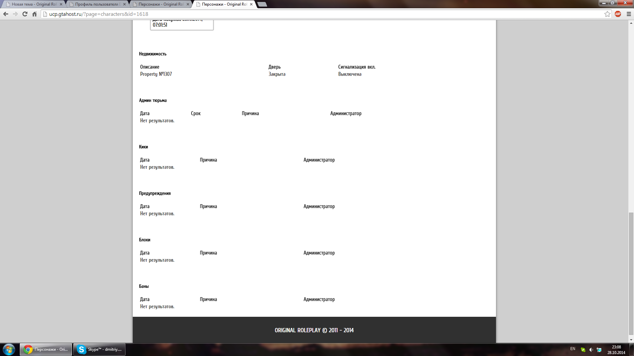Open the green shield tray icon
This screenshot has width=634, height=356.
(x=583, y=350)
